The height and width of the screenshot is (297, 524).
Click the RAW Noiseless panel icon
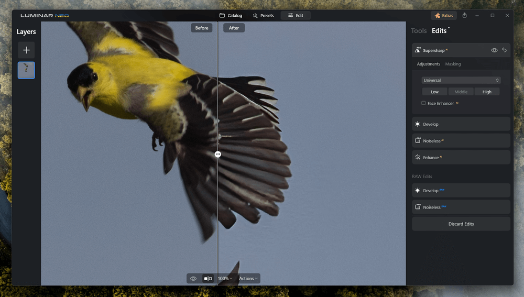418,207
